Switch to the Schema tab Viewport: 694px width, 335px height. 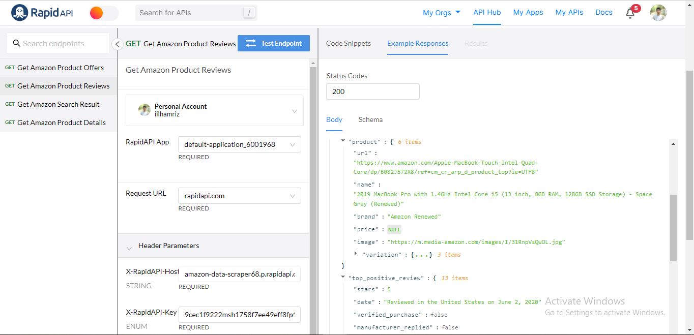point(370,119)
